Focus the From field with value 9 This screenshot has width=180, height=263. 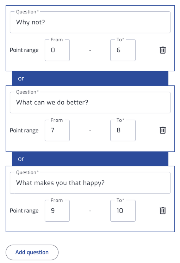coord(57,211)
